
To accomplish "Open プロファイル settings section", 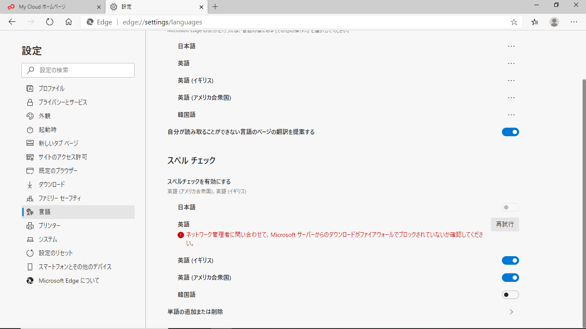I will 78,88.
